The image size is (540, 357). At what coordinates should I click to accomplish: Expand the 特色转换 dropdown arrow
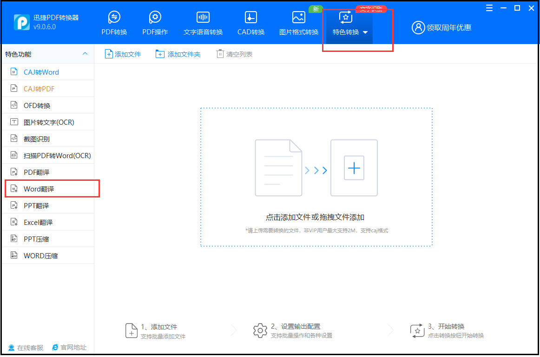coord(365,32)
